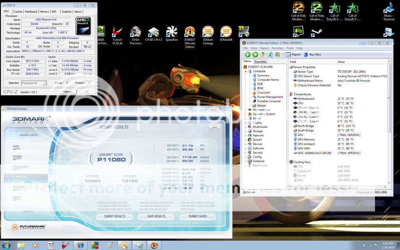Select Summary in EVEREST tree
400x250 pixels.
point(263,75)
